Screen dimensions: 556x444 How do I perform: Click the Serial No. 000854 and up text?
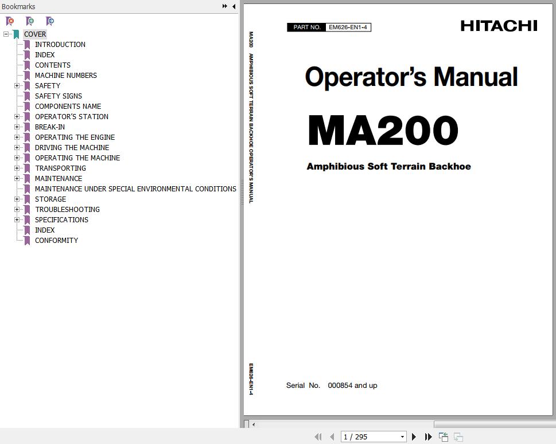332,385
